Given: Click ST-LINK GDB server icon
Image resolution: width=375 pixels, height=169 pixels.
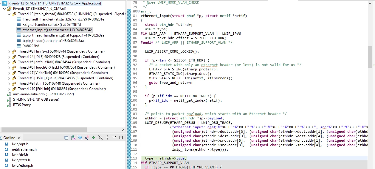Looking at the screenshot, I should [x=9, y=99].
